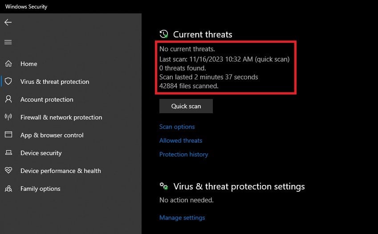The height and width of the screenshot is (234, 378).
Task: Select Firewall & network protection
Action: click(x=61, y=117)
